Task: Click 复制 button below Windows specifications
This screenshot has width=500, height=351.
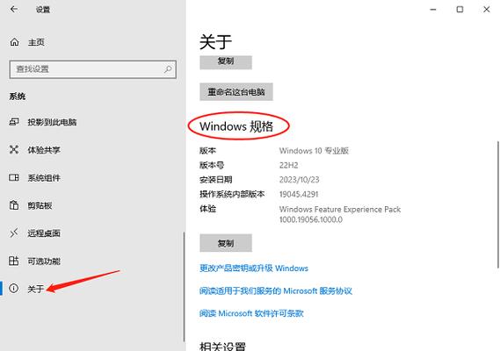Action: 226,243
